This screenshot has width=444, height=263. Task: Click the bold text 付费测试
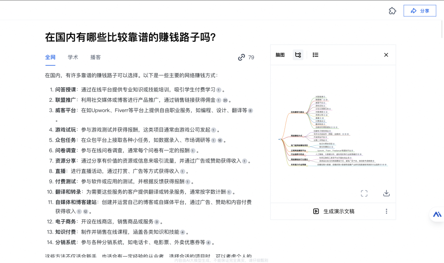65,182
